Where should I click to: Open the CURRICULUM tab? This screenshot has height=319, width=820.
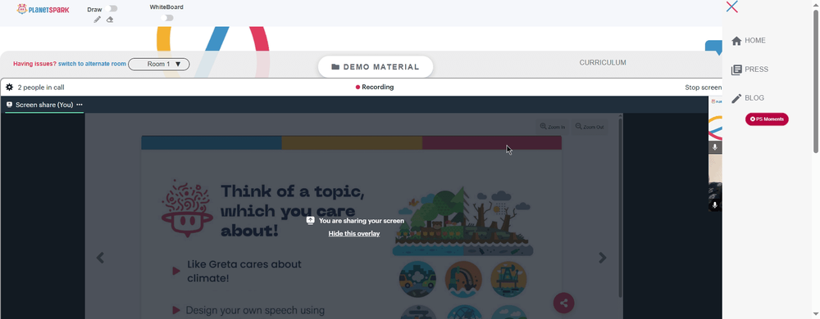pyautogui.click(x=603, y=62)
